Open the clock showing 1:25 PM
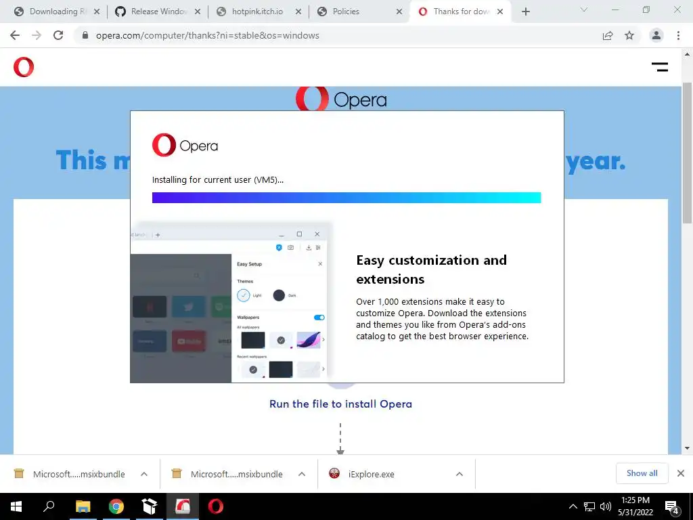The image size is (693, 520). [635, 506]
